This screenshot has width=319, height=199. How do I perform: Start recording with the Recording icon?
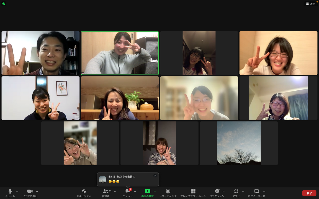click(168, 191)
